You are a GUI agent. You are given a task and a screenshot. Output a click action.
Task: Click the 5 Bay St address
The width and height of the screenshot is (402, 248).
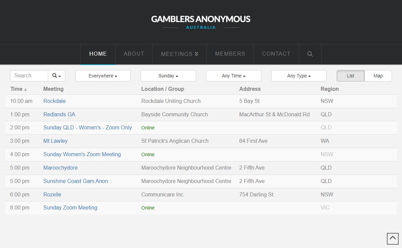pos(250,101)
